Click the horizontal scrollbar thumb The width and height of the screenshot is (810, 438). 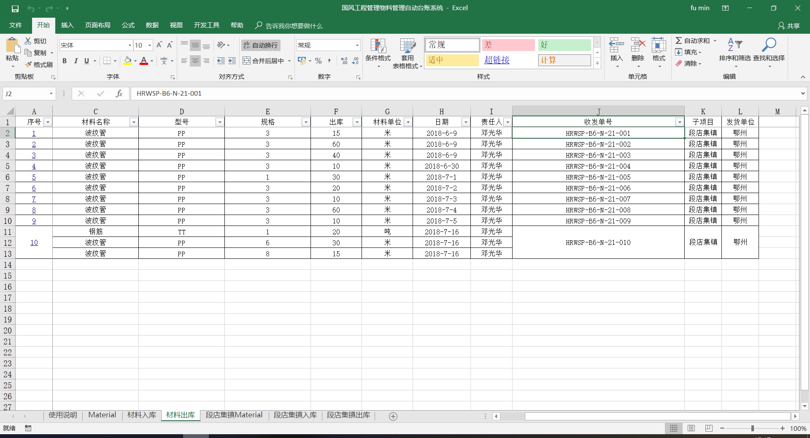click(657, 417)
